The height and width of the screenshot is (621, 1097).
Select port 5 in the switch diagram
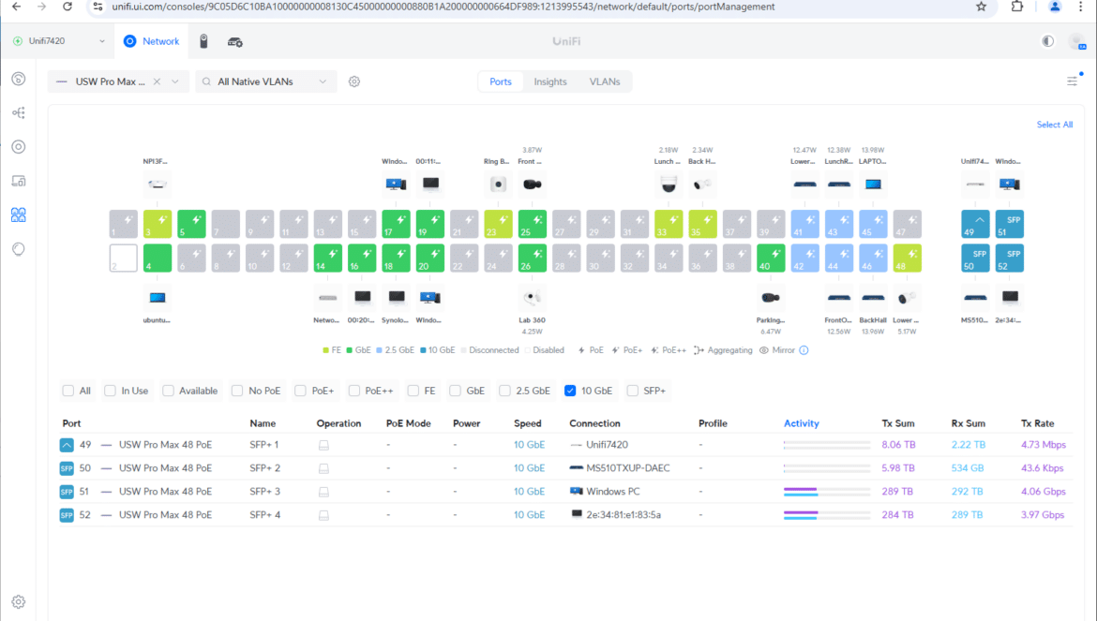(x=191, y=224)
